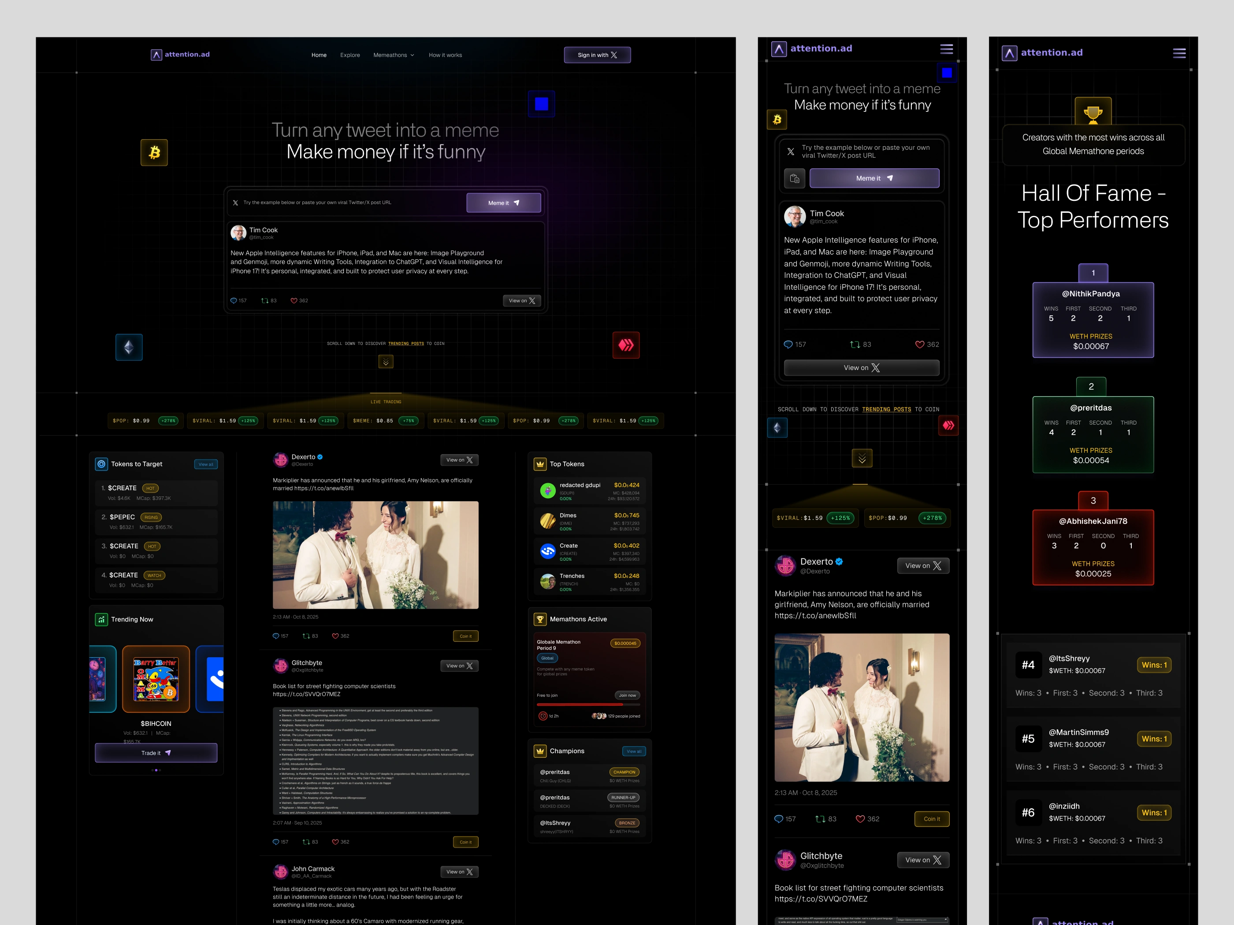This screenshot has width=1234, height=925.
Task: Click Join now in the Globale Memathon card
Action: tap(627, 695)
